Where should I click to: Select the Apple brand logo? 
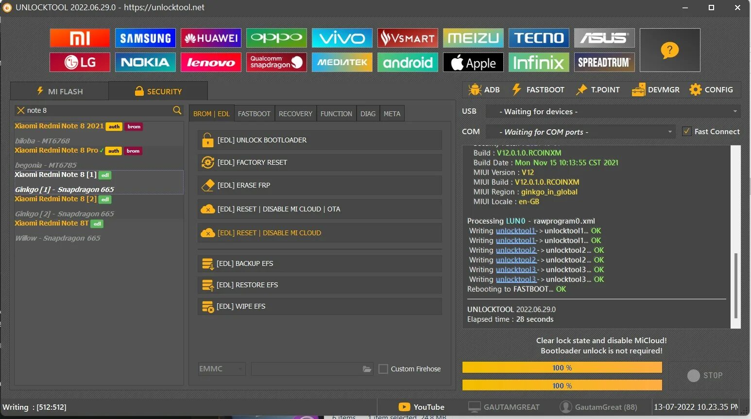tap(473, 62)
